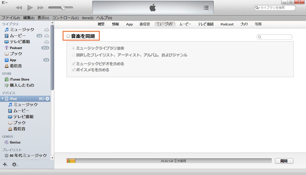Viewport: 306px width, 175px height.
Task: Open Podcast library in sidebar
Action: (x=16, y=48)
